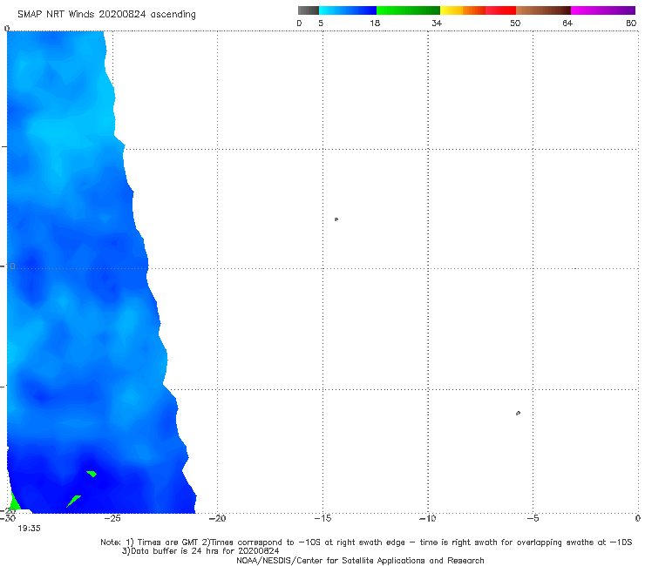Select the green segment of the color bar
This screenshot has height=566, width=645.
[x=408, y=10]
